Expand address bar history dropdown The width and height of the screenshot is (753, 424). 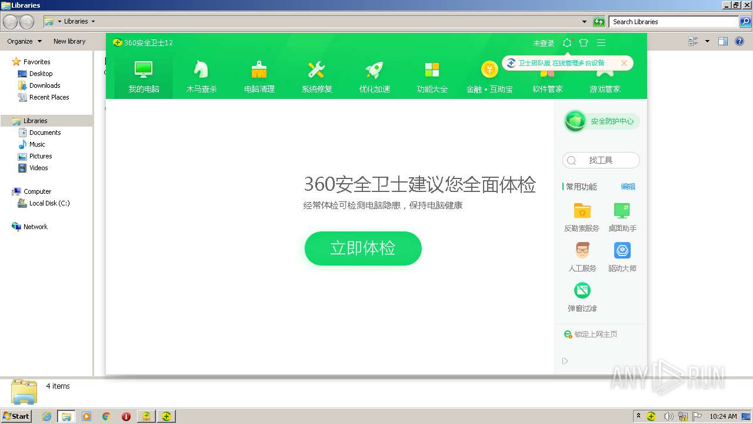pos(584,22)
